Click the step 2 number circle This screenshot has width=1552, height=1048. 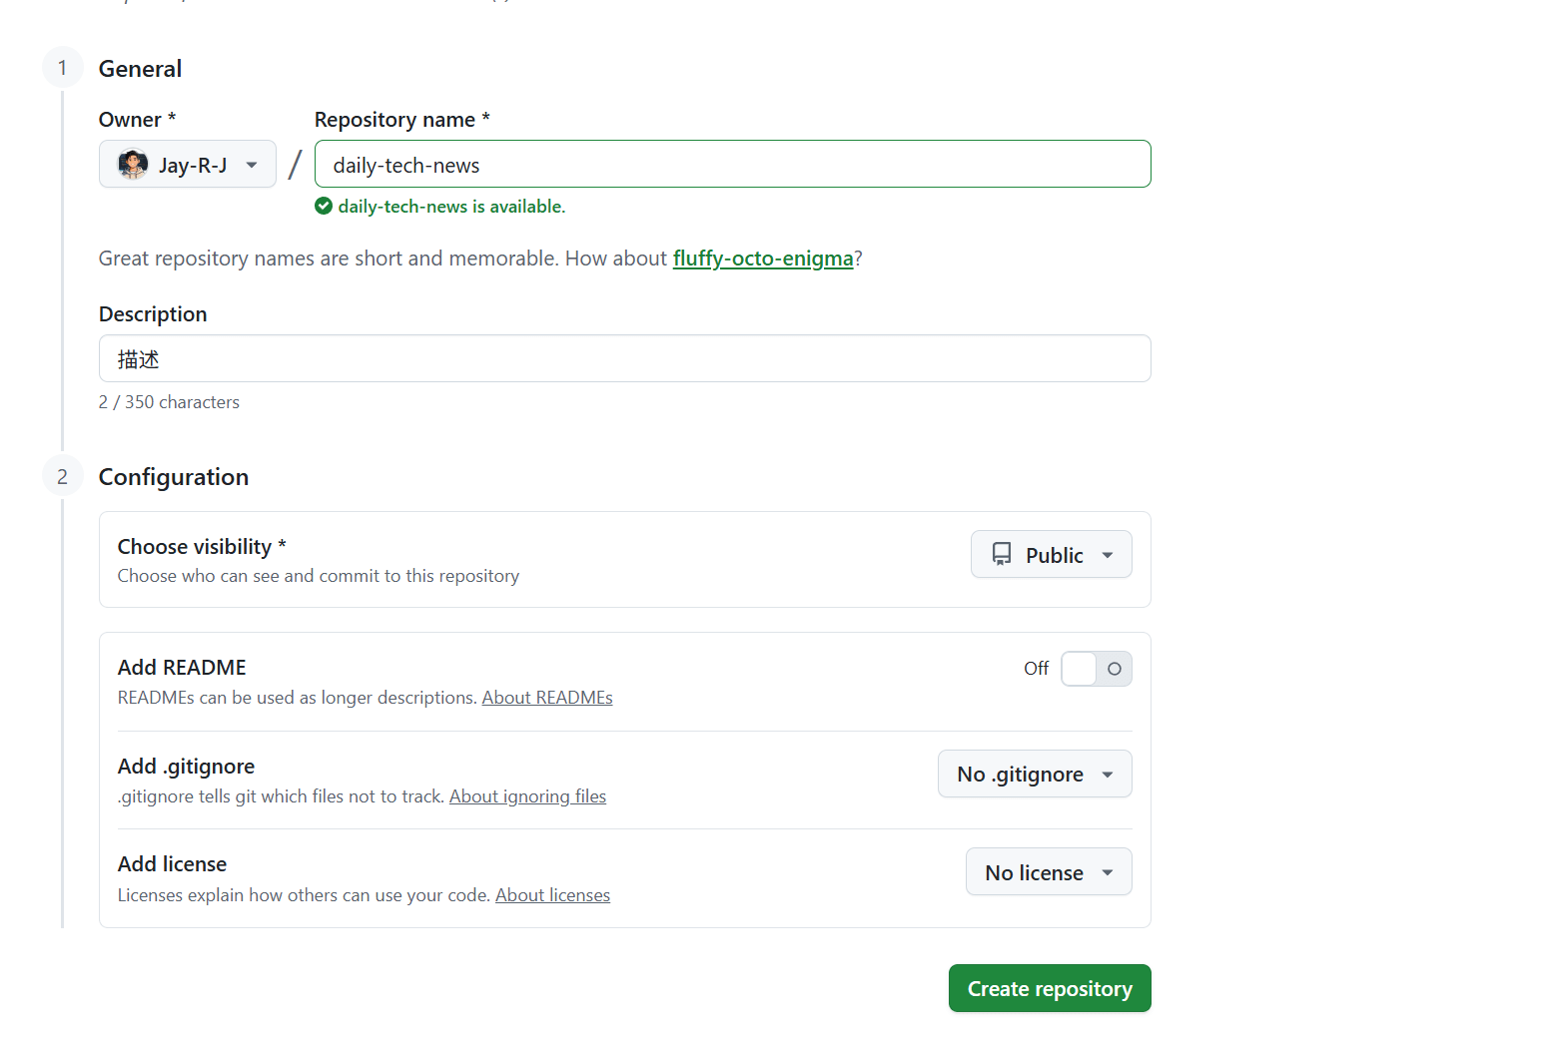tap(62, 477)
